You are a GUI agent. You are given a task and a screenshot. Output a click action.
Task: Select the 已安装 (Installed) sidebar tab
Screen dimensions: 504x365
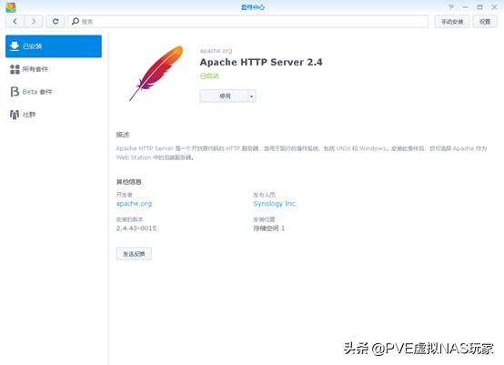point(54,46)
